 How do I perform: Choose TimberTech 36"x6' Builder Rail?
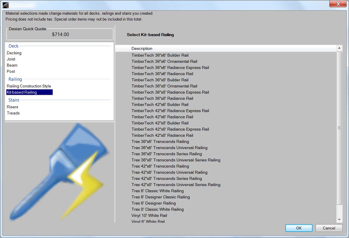click(160, 55)
